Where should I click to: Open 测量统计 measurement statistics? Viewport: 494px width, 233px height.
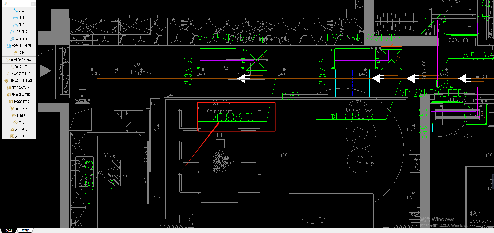pyautogui.click(x=19, y=136)
